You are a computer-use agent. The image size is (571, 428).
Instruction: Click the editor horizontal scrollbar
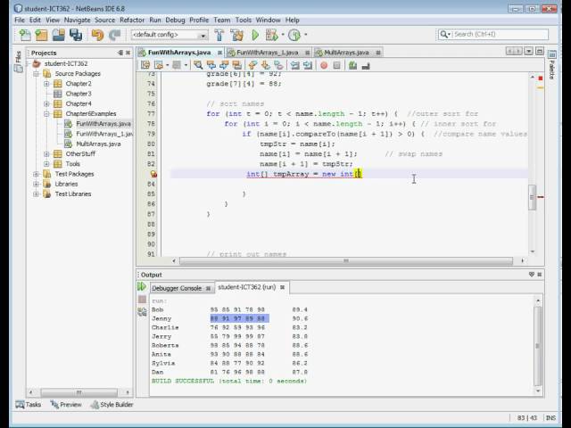point(346,260)
